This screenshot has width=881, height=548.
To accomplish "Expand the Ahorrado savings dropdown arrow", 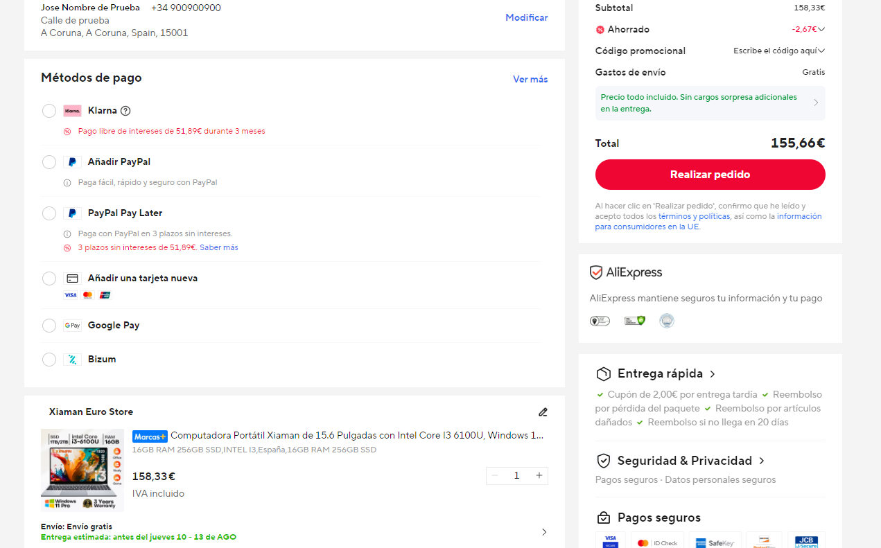I will 821,30.
